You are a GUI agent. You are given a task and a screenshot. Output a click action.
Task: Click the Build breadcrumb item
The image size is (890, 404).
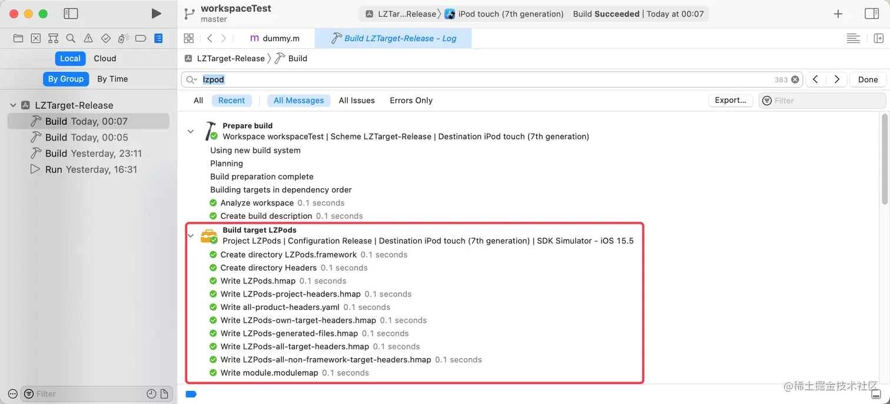tap(291, 58)
